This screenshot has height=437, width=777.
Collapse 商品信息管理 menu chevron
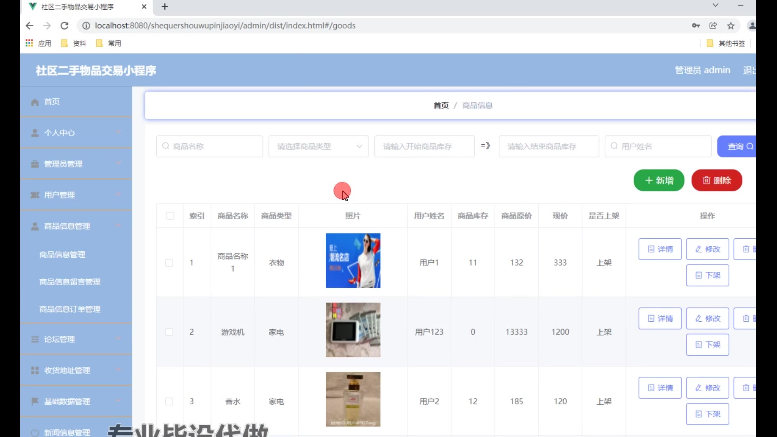[118, 225]
